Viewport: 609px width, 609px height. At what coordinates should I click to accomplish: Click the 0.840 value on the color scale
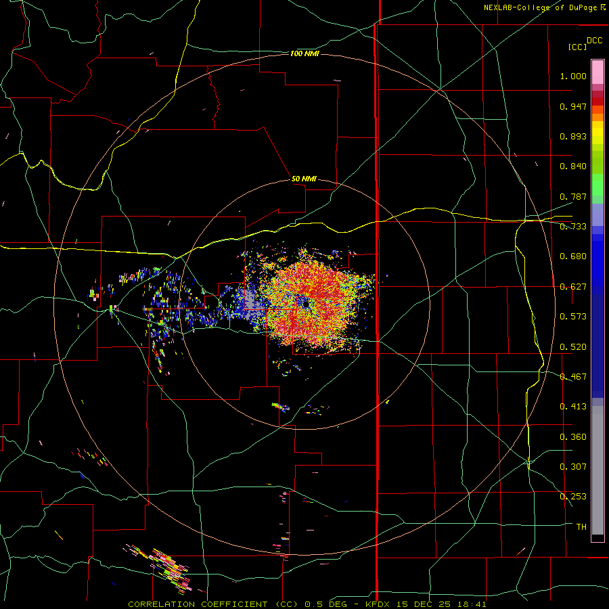click(x=573, y=166)
